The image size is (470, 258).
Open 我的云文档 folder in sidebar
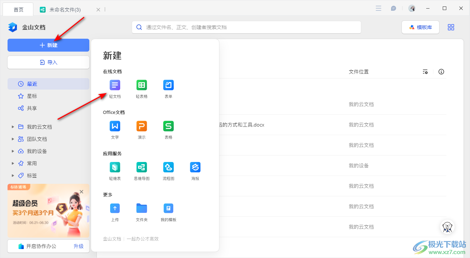coord(39,127)
